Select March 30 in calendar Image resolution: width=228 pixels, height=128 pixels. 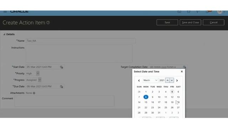click(x=152, y=113)
